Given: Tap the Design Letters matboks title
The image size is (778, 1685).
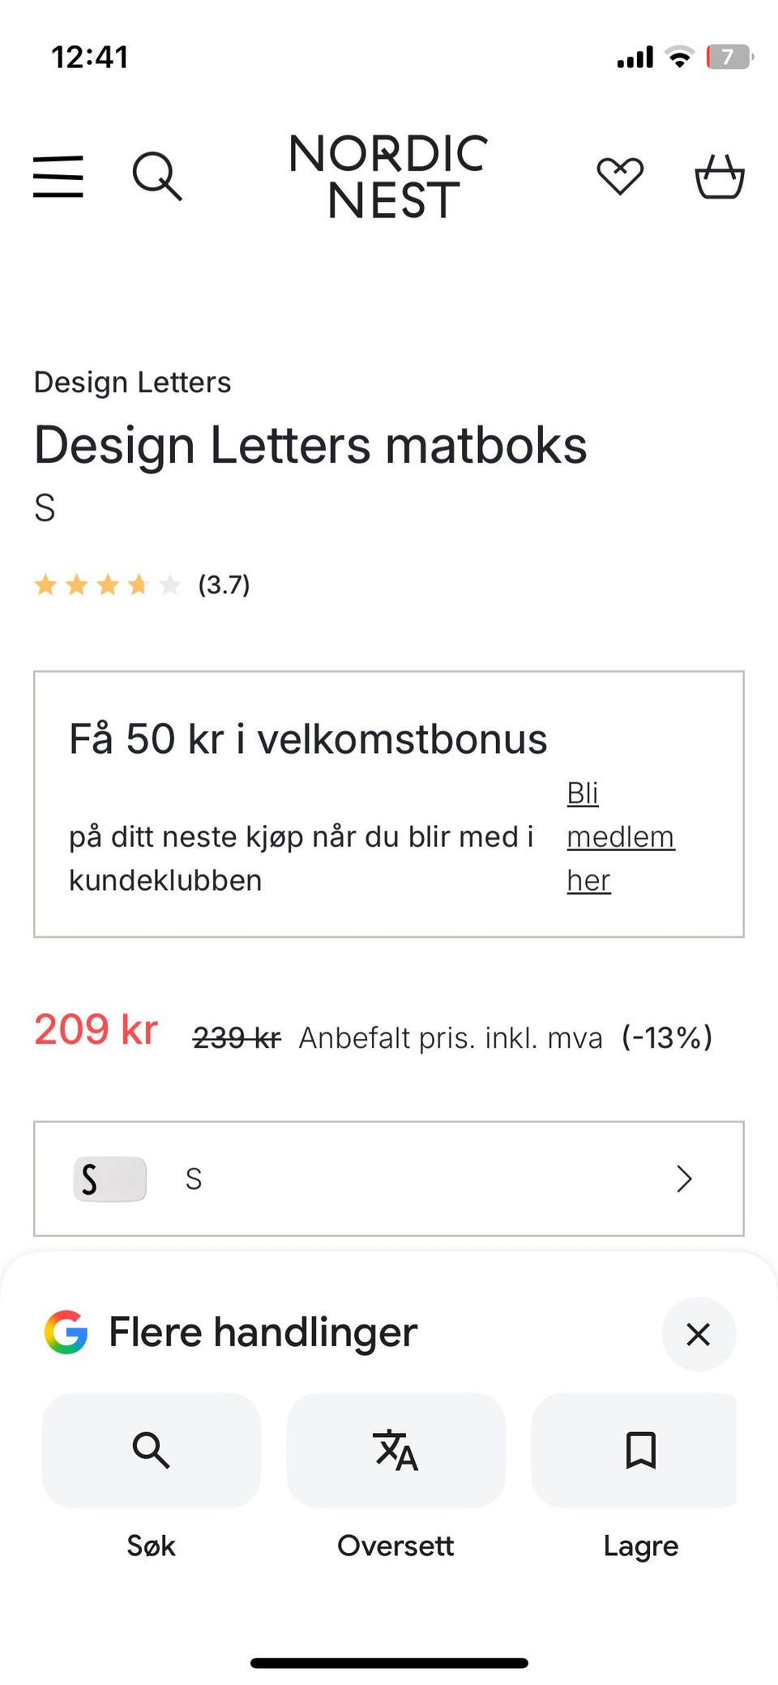Looking at the screenshot, I should click(x=310, y=445).
